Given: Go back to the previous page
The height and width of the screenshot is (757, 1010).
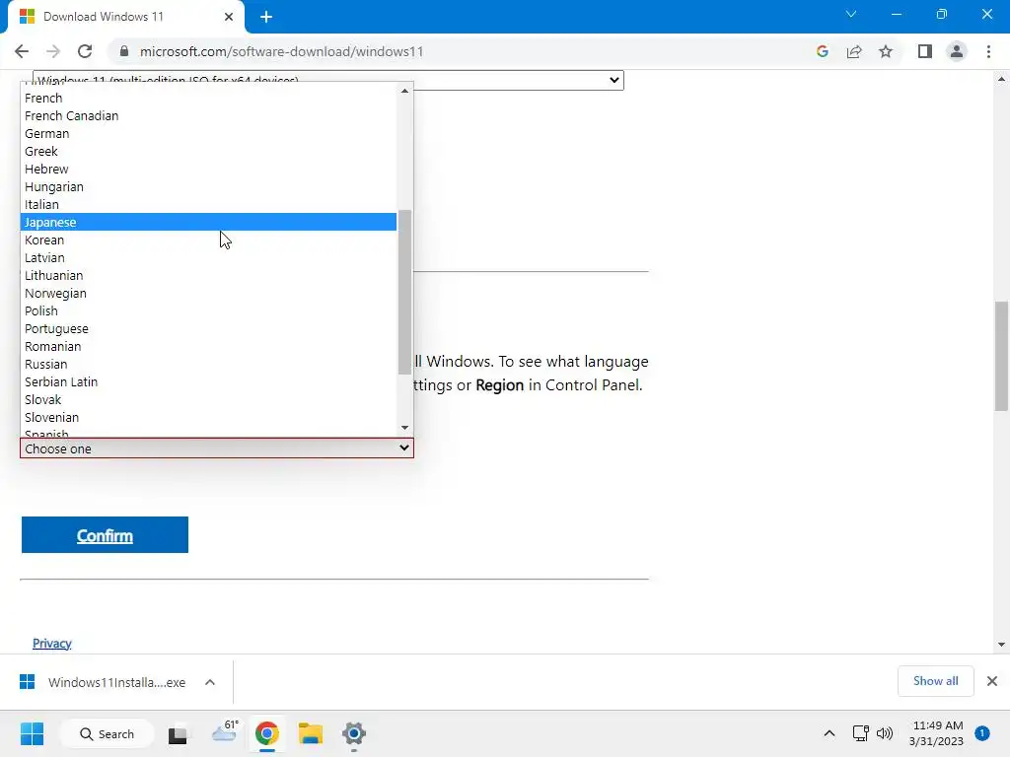Looking at the screenshot, I should pos(22,51).
